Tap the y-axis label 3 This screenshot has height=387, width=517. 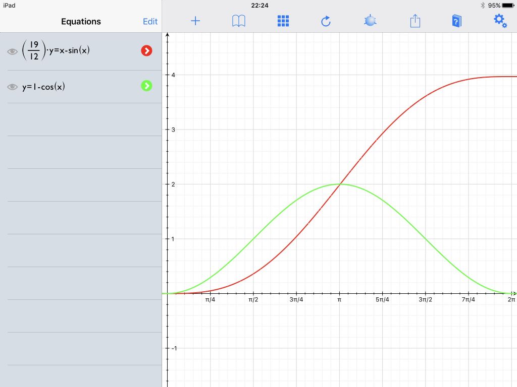[173, 130]
